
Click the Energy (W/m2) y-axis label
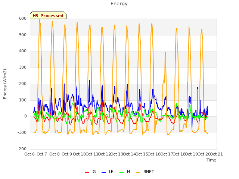coord(5,84)
